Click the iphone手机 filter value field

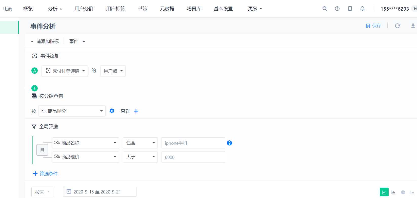(x=193, y=143)
